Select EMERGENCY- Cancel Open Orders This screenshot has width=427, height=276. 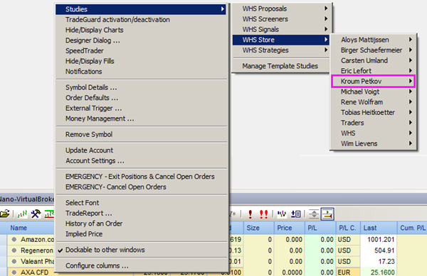tap(142, 187)
